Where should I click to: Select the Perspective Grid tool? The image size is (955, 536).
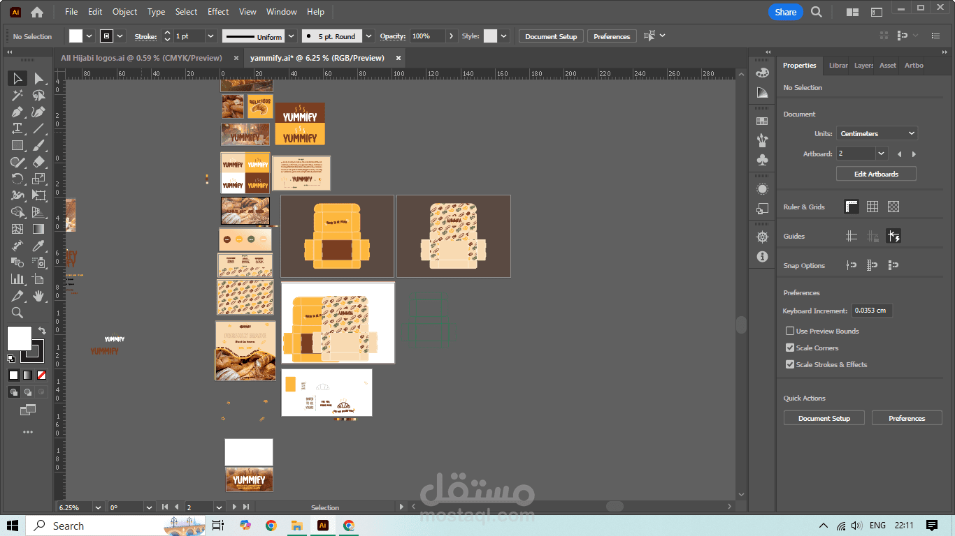39,212
